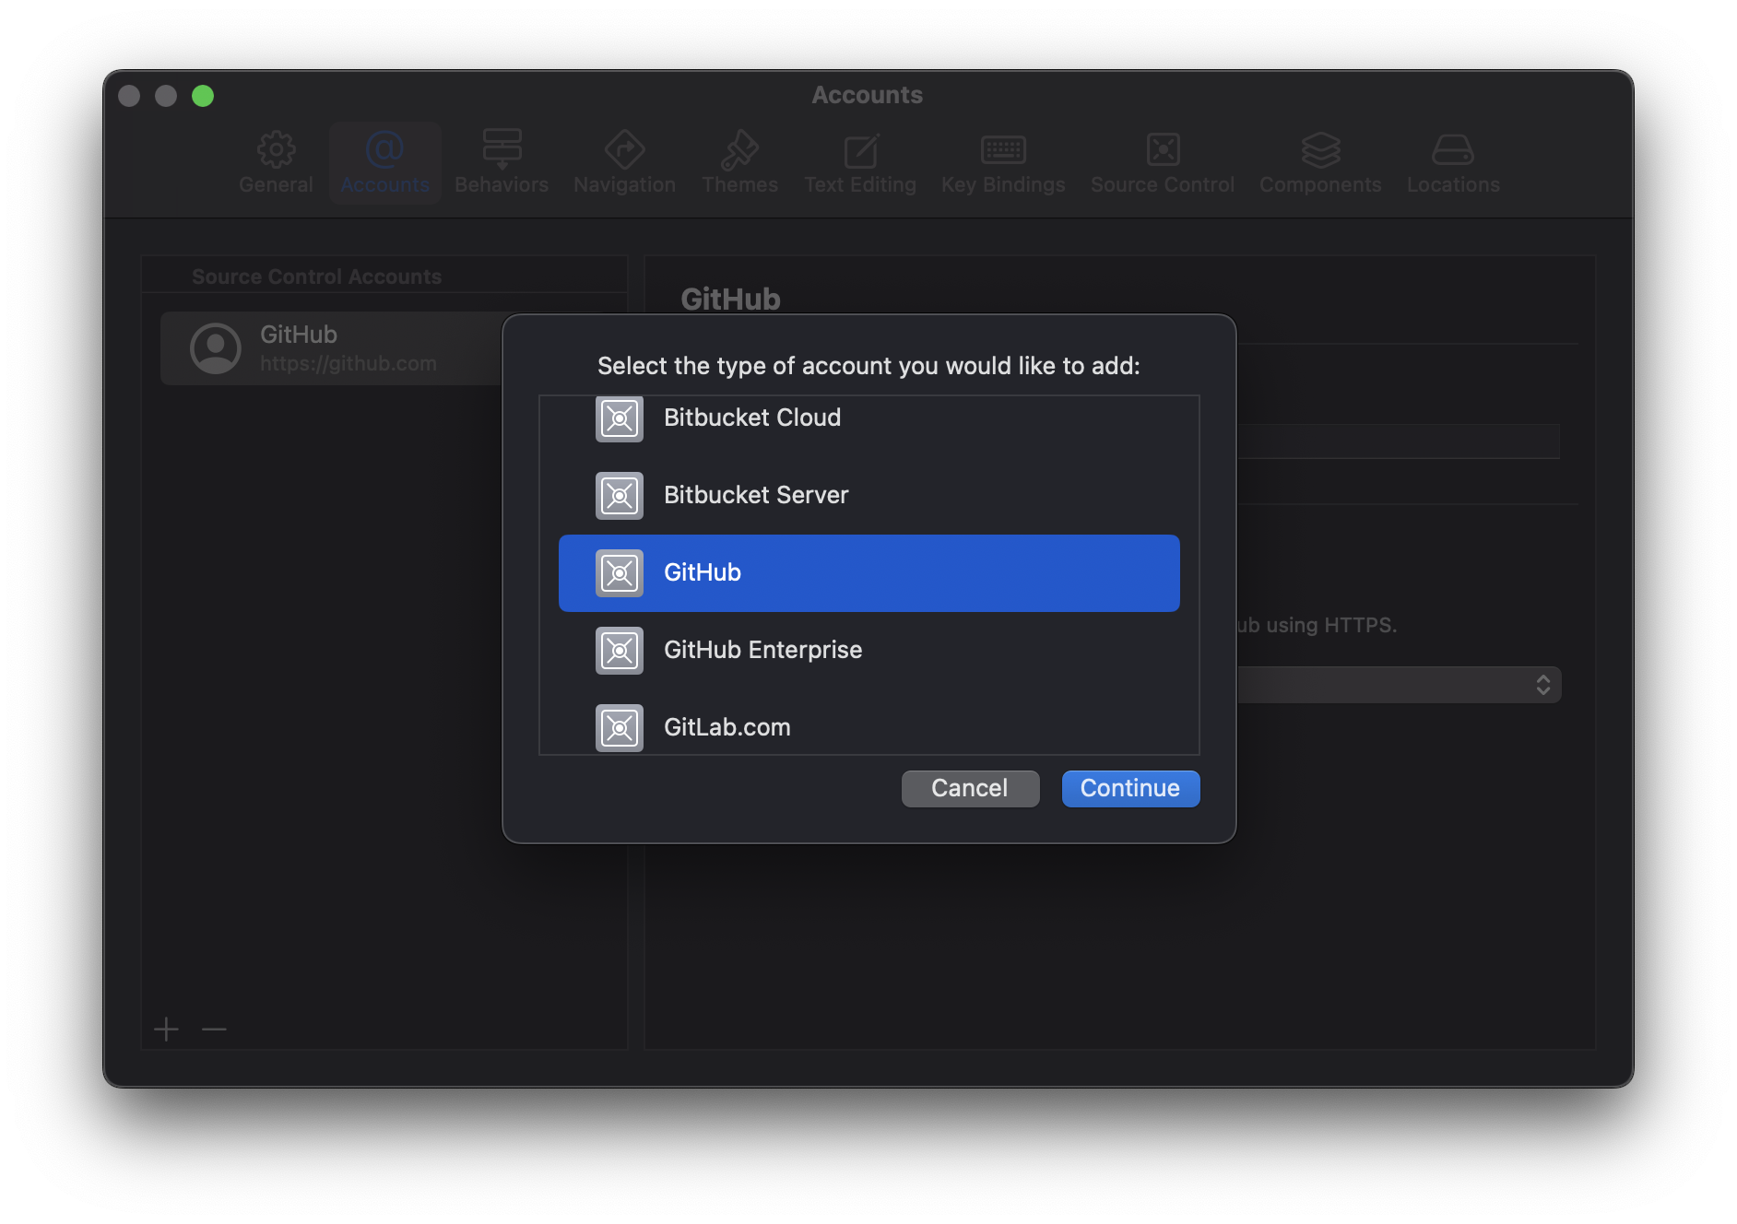Open the Components preferences tab
Viewport: 1737px width, 1224px height.
pos(1320,163)
